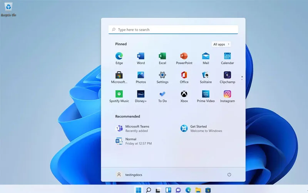The image size is (308, 193).
Task: Launch Solitaire
Action: 206,78
